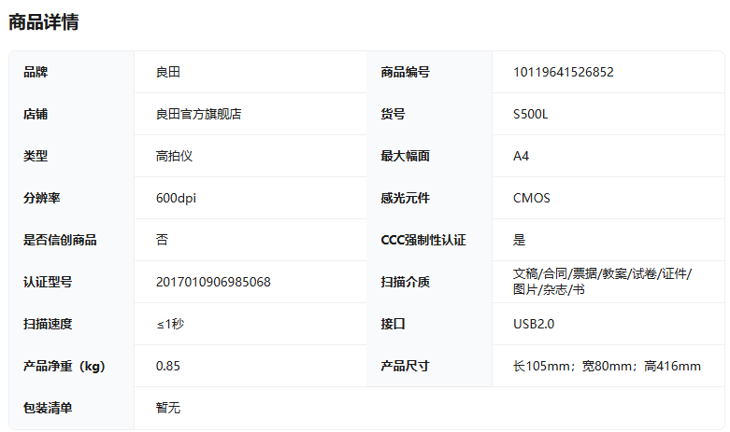This screenshot has width=730, height=432.
Task: Select the product number 10119641526852
Action: point(563,72)
